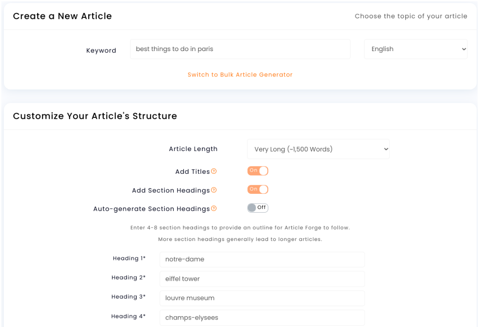
Task: Click the Choose the topic label
Action: [411, 16]
